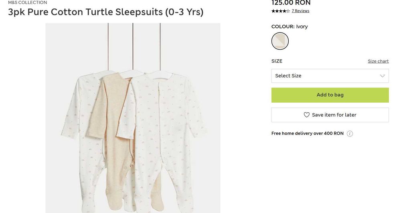The image size is (401, 213).
Task: Click the Save item for later label
Action: click(334, 115)
